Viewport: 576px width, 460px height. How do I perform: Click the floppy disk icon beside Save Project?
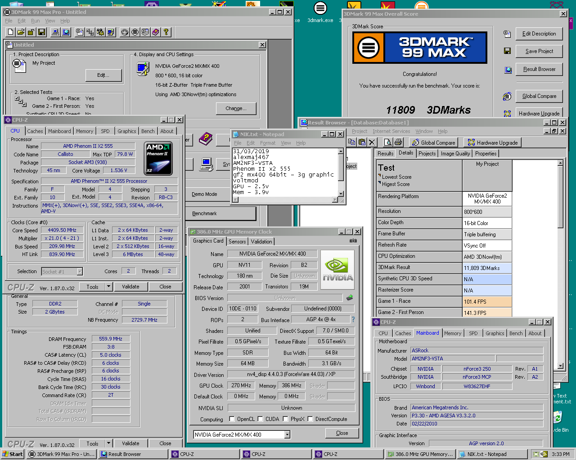click(x=507, y=51)
